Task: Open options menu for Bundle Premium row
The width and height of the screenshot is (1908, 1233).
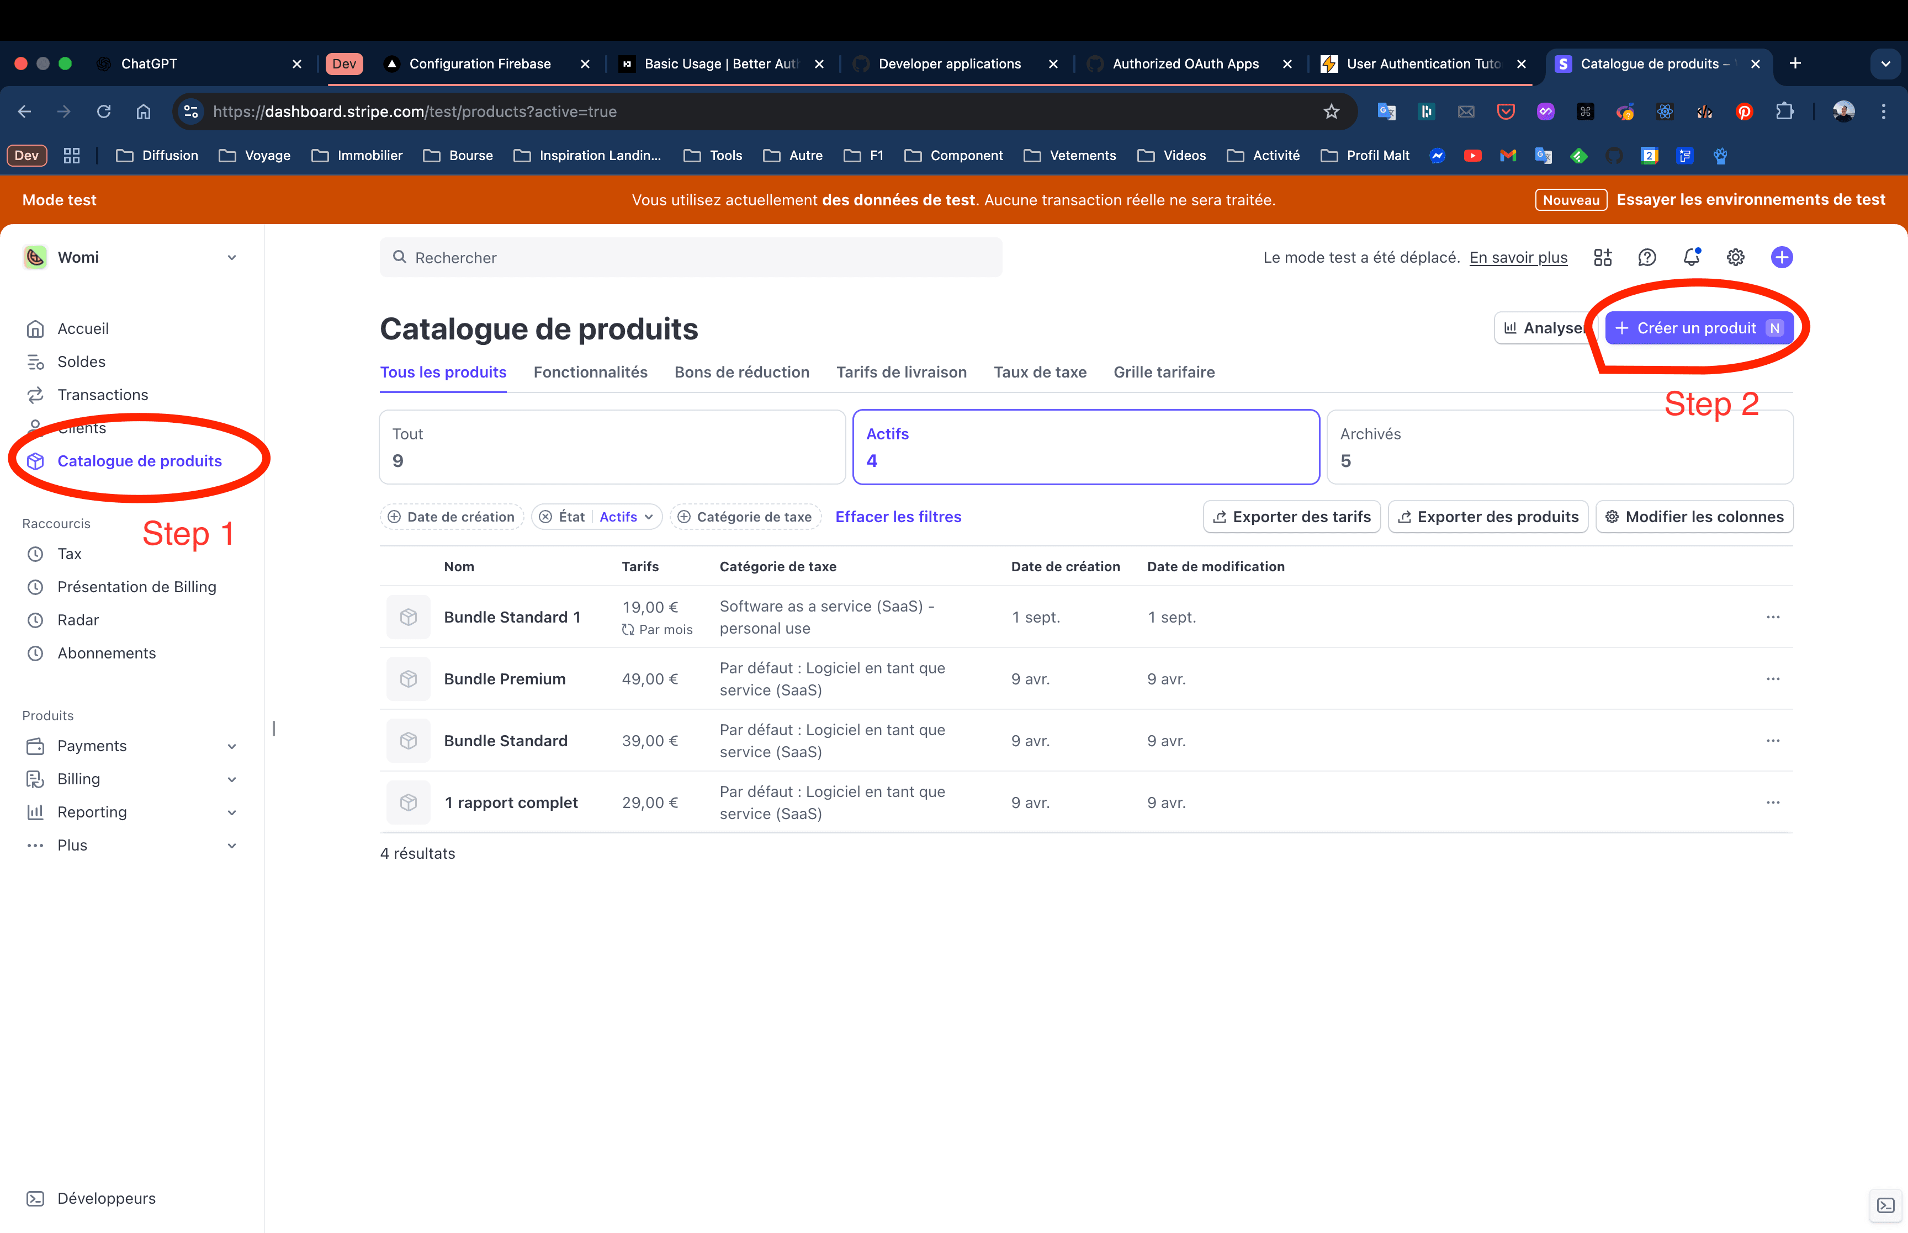Action: [x=1773, y=679]
